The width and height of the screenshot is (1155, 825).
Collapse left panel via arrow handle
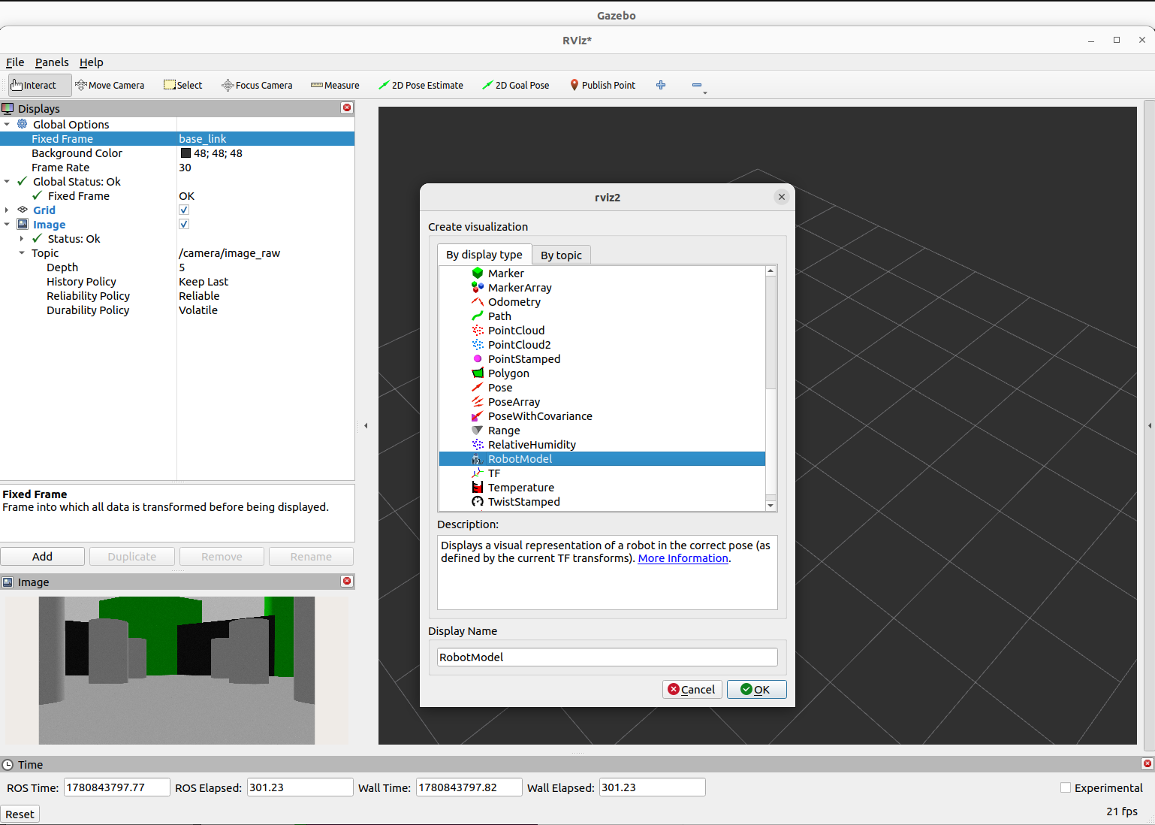tap(366, 425)
